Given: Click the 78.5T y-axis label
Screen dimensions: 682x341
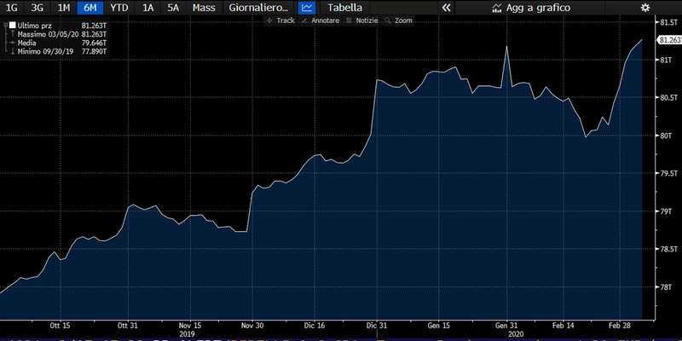Looking at the screenshot, I should pyautogui.click(x=669, y=249).
